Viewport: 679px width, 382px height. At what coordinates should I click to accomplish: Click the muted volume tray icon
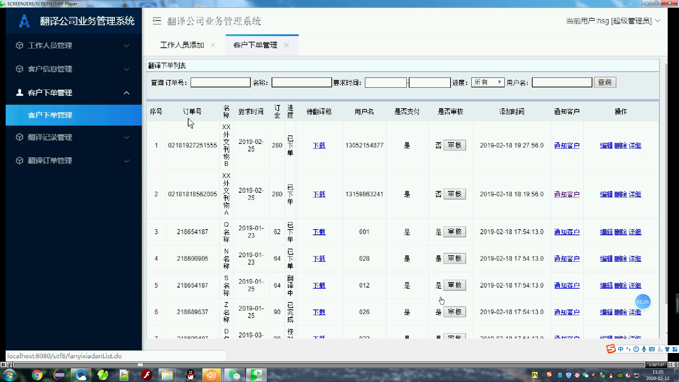[628, 375]
